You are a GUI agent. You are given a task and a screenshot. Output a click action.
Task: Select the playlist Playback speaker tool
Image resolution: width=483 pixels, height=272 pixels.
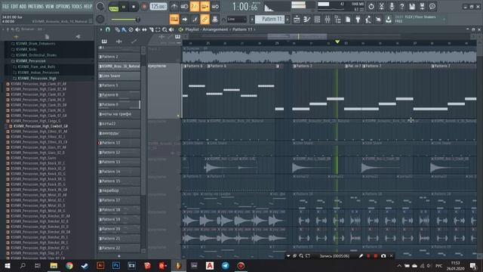[x=171, y=29]
